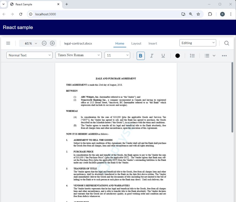The height and width of the screenshot is (202, 236).
Task: Toggle italic formatting
Action: click(x=152, y=56)
